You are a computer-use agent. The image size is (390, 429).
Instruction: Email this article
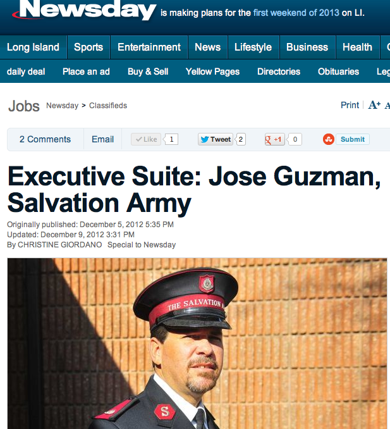click(x=102, y=139)
